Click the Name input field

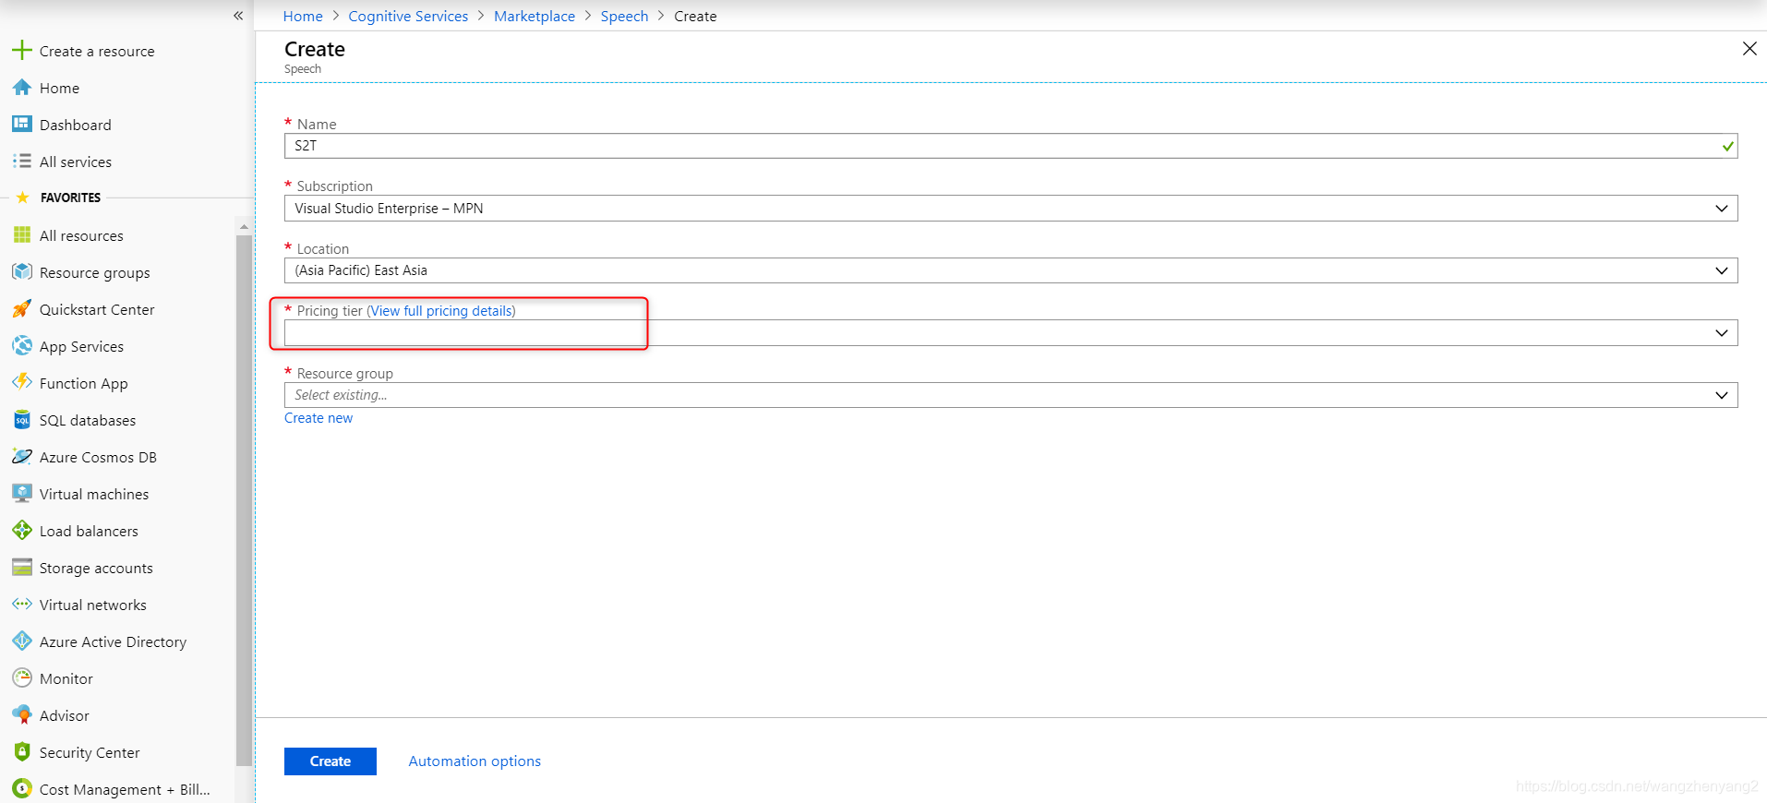(x=1011, y=146)
